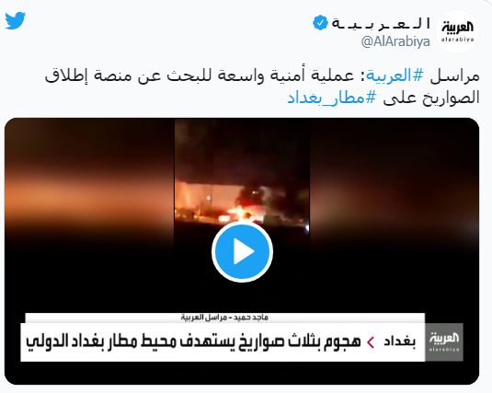
Task: Open the @AlArabiya handle link
Action: click(395, 41)
